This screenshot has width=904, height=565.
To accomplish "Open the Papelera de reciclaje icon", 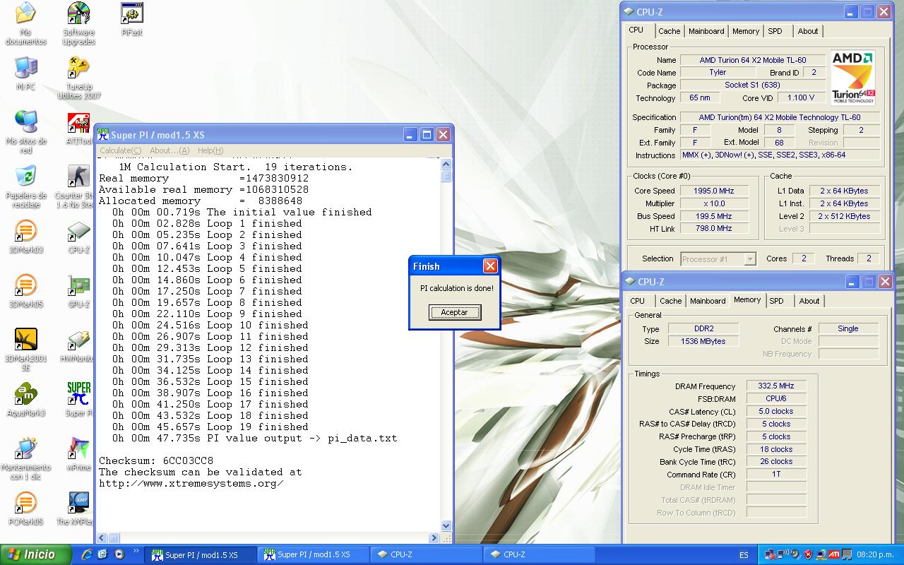I will tap(25, 186).
